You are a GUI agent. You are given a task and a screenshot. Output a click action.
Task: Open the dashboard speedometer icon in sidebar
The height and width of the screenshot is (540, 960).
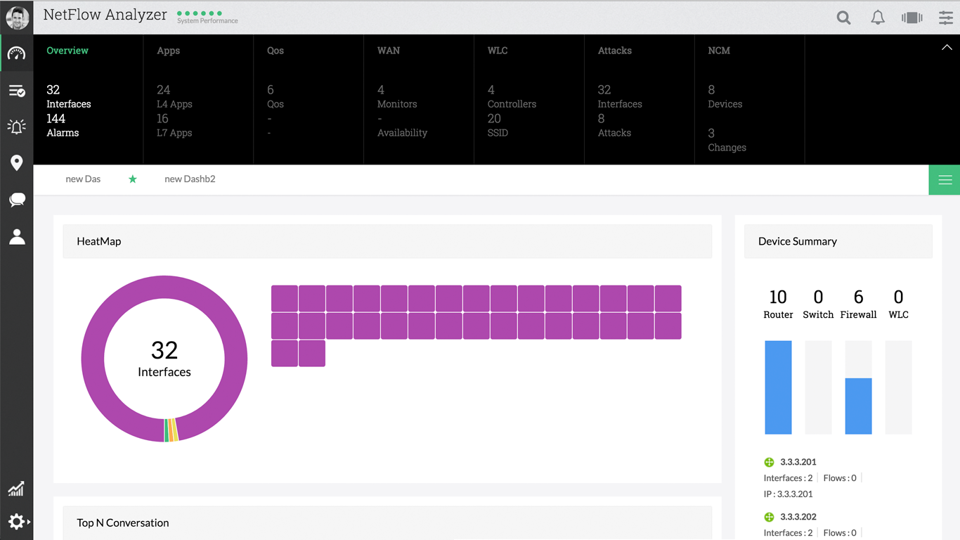(17, 53)
